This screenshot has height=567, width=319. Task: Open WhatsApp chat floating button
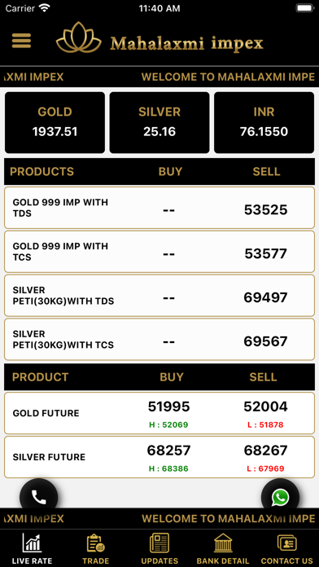click(280, 497)
